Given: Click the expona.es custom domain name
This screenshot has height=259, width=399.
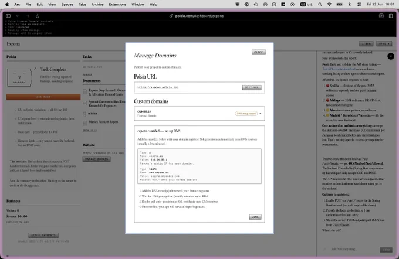Looking at the screenshot, I should point(144,111).
